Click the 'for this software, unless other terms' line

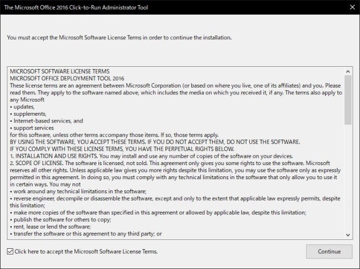tap(114, 135)
